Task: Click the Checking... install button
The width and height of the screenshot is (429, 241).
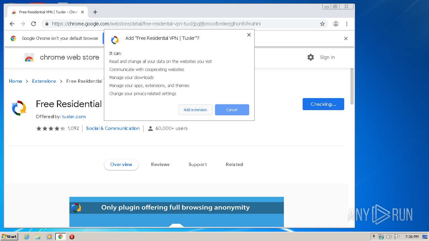Action: click(323, 104)
